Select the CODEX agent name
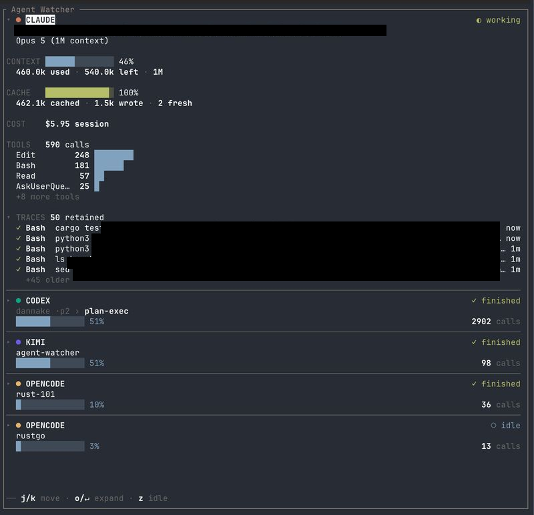534x515 pixels. tap(38, 301)
